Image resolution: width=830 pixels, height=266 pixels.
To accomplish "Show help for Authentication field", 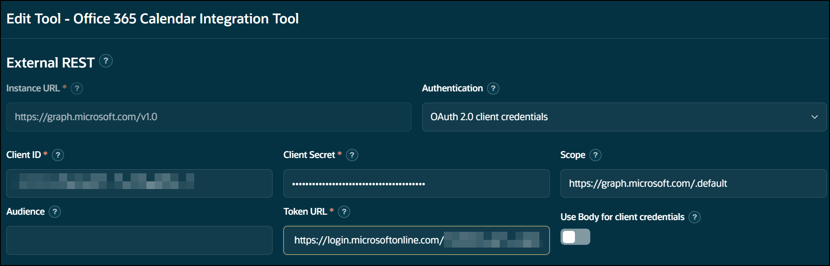I will click(x=493, y=88).
